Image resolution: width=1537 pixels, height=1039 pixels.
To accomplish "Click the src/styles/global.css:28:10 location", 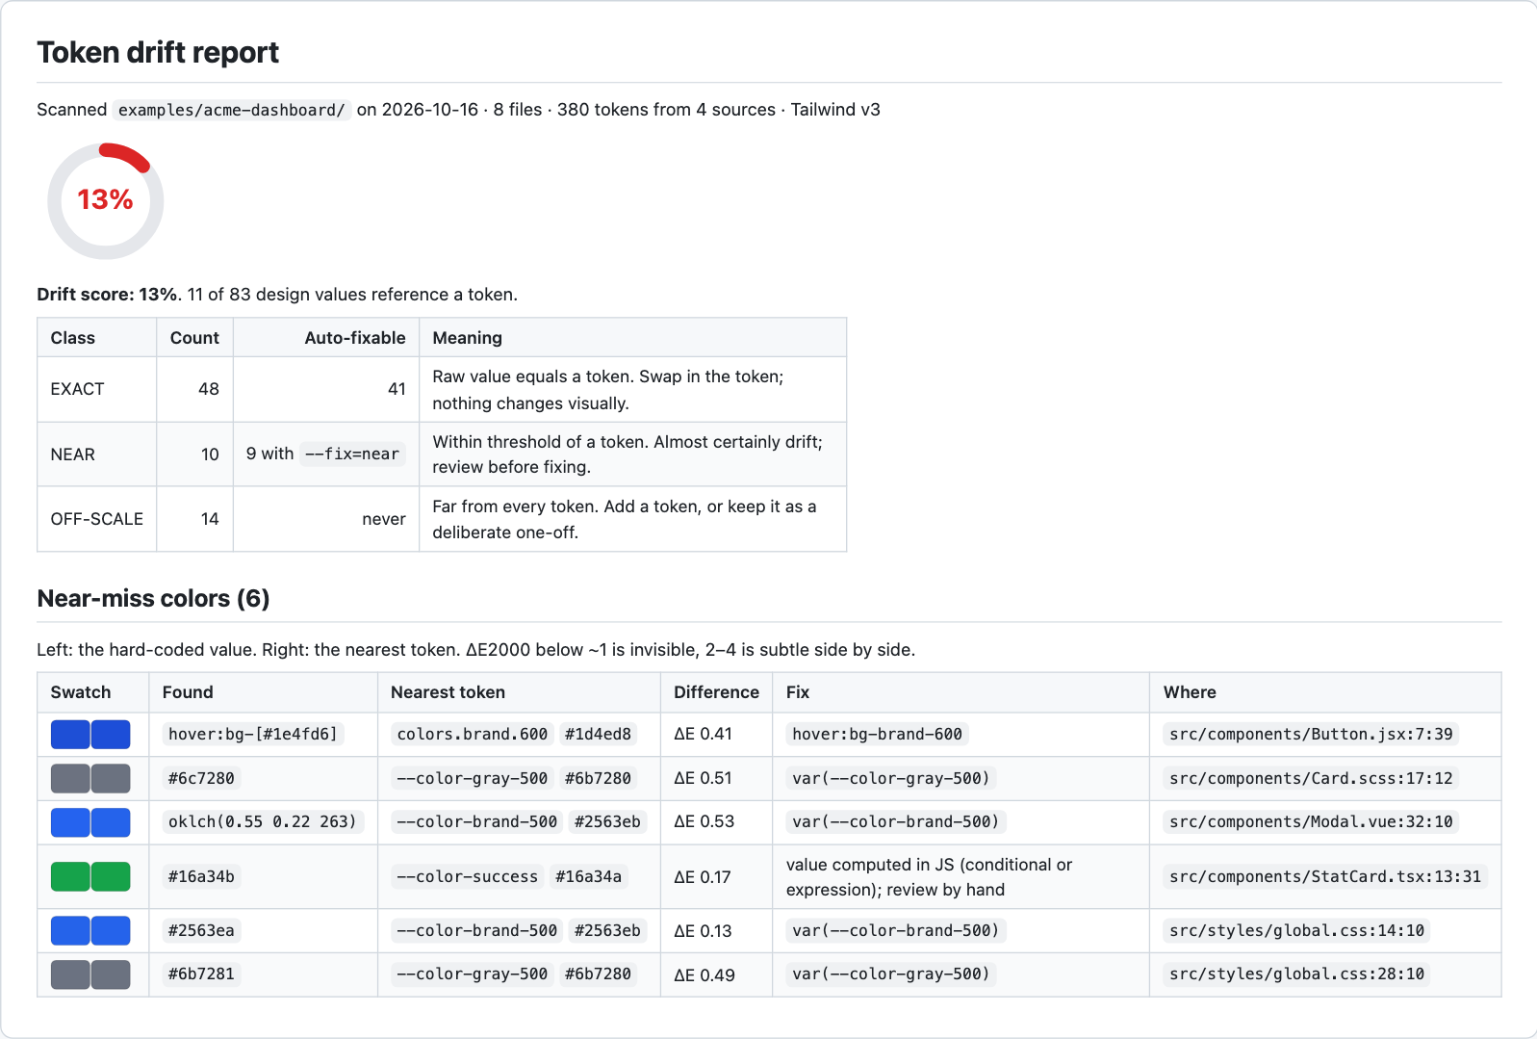I will pos(1296,974).
